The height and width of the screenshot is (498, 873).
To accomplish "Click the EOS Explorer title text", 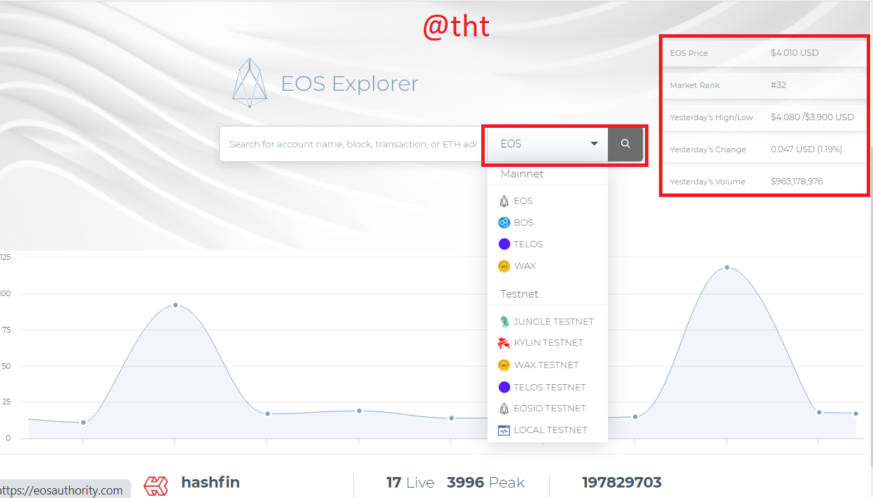I will coord(349,83).
